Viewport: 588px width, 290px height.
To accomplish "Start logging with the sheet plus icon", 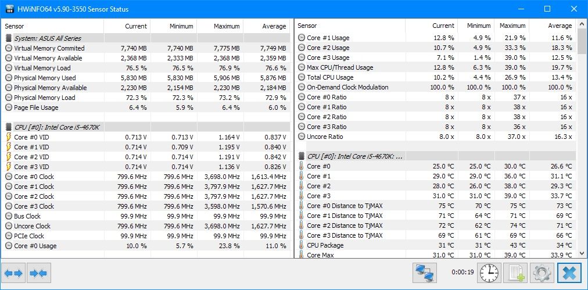I will click(x=515, y=273).
